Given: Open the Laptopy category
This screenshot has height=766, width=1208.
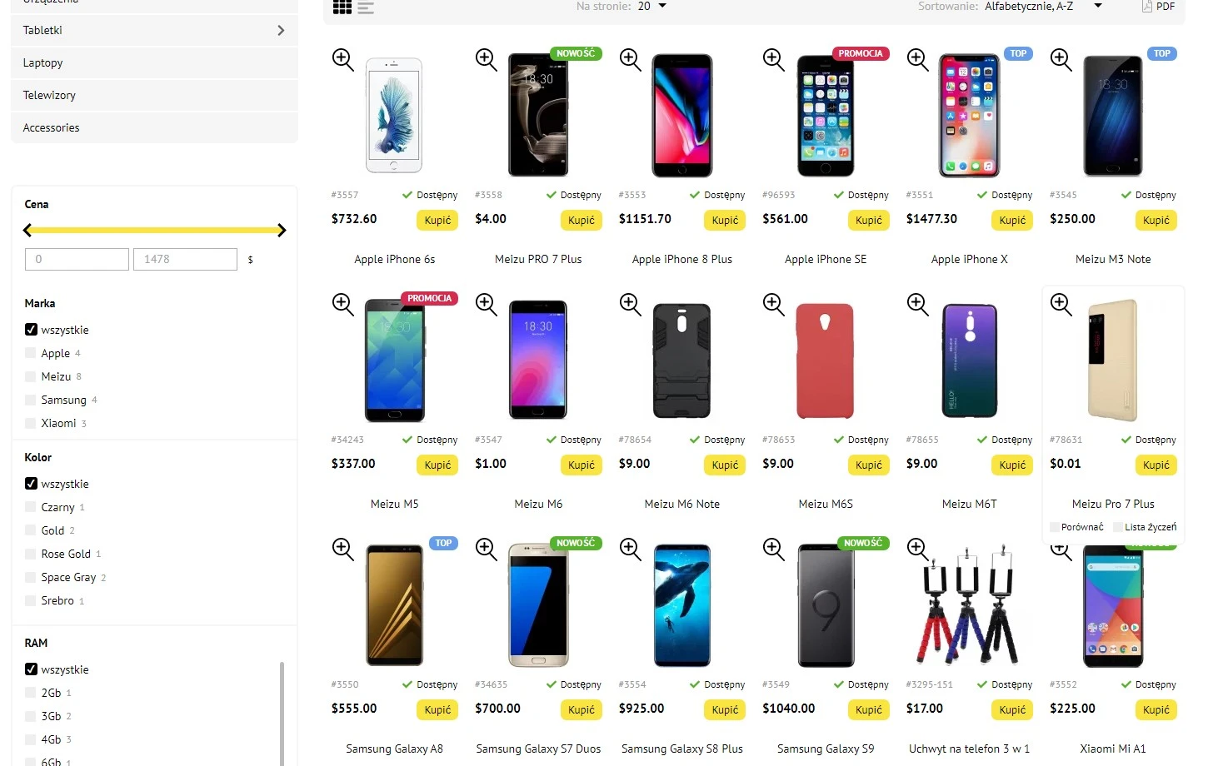Looking at the screenshot, I should pyautogui.click(x=154, y=62).
